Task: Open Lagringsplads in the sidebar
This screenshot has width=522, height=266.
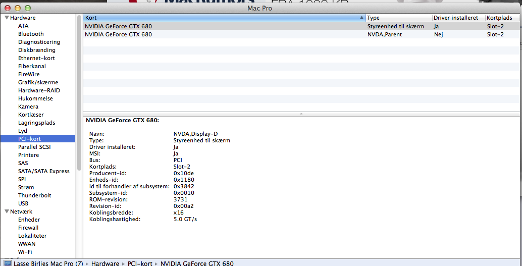Action: tap(37, 123)
